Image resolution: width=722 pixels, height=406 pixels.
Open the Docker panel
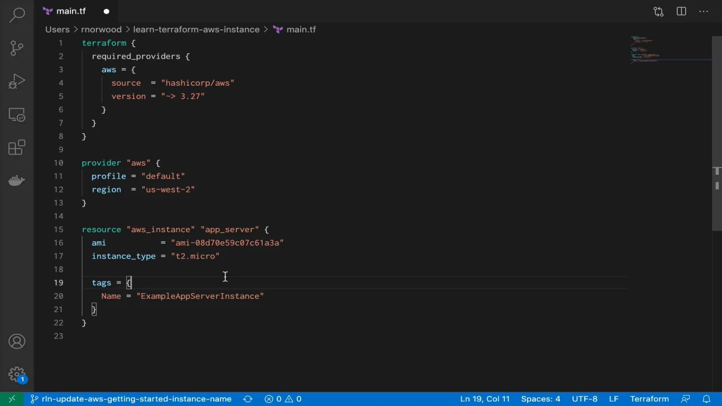(16, 180)
